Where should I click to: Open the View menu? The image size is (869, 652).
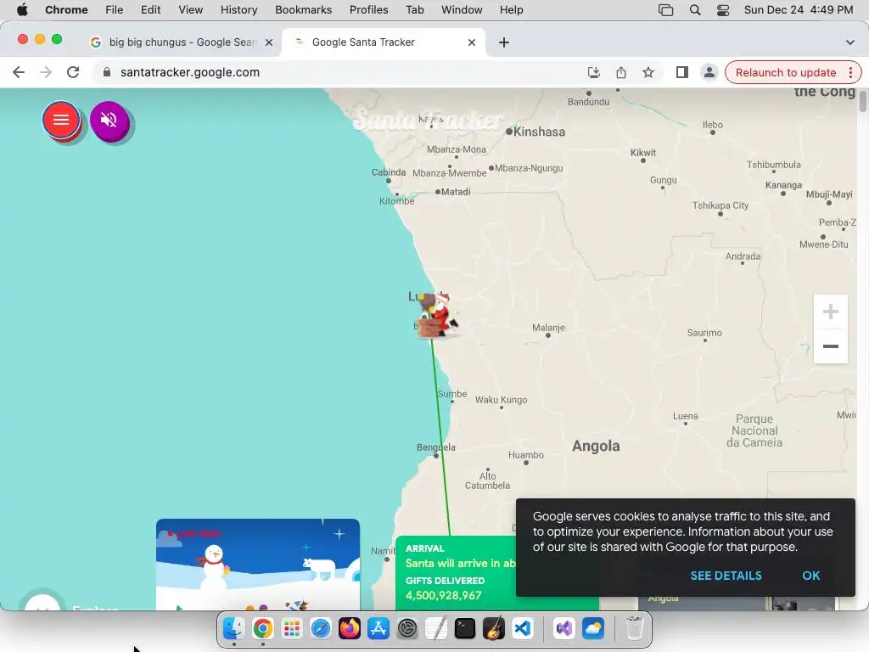pyautogui.click(x=191, y=10)
